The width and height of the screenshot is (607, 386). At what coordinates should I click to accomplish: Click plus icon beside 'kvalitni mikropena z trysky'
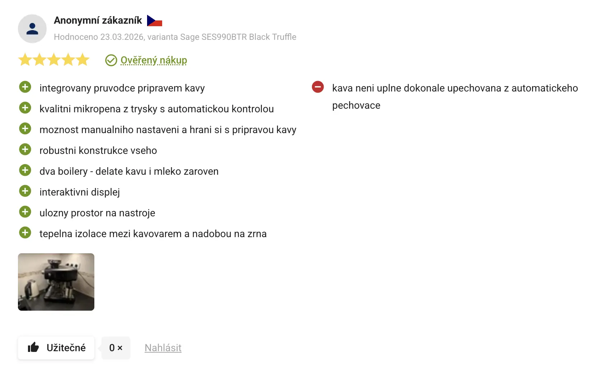coord(25,108)
